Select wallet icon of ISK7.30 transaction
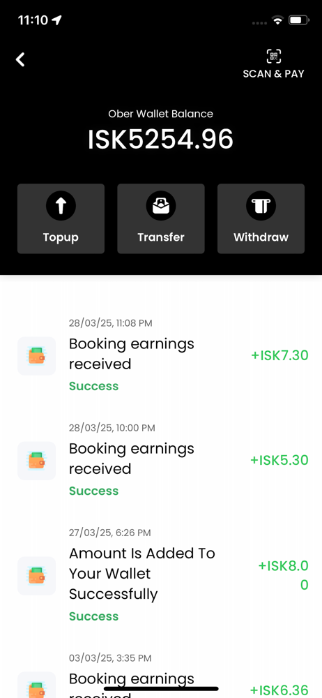Screen dimensions: 322x698 click(36, 356)
